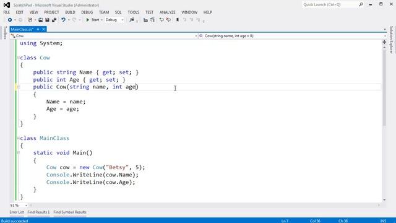Click the editor split-view handle above the scrollbar
The height and width of the screenshot is (223, 396).
384,42
